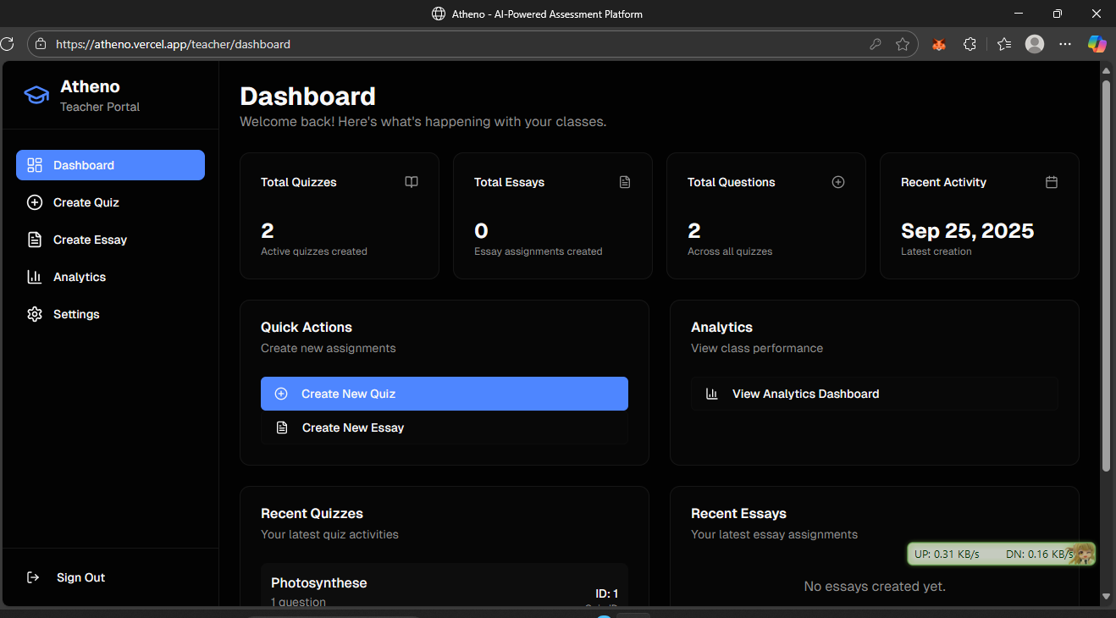The width and height of the screenshot is (1116, 618).
Task: Click the browser address bar URL
Action: (x=173, y=44)
